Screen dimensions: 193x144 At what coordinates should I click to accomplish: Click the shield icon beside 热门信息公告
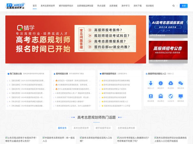click(x=9, y=74)
